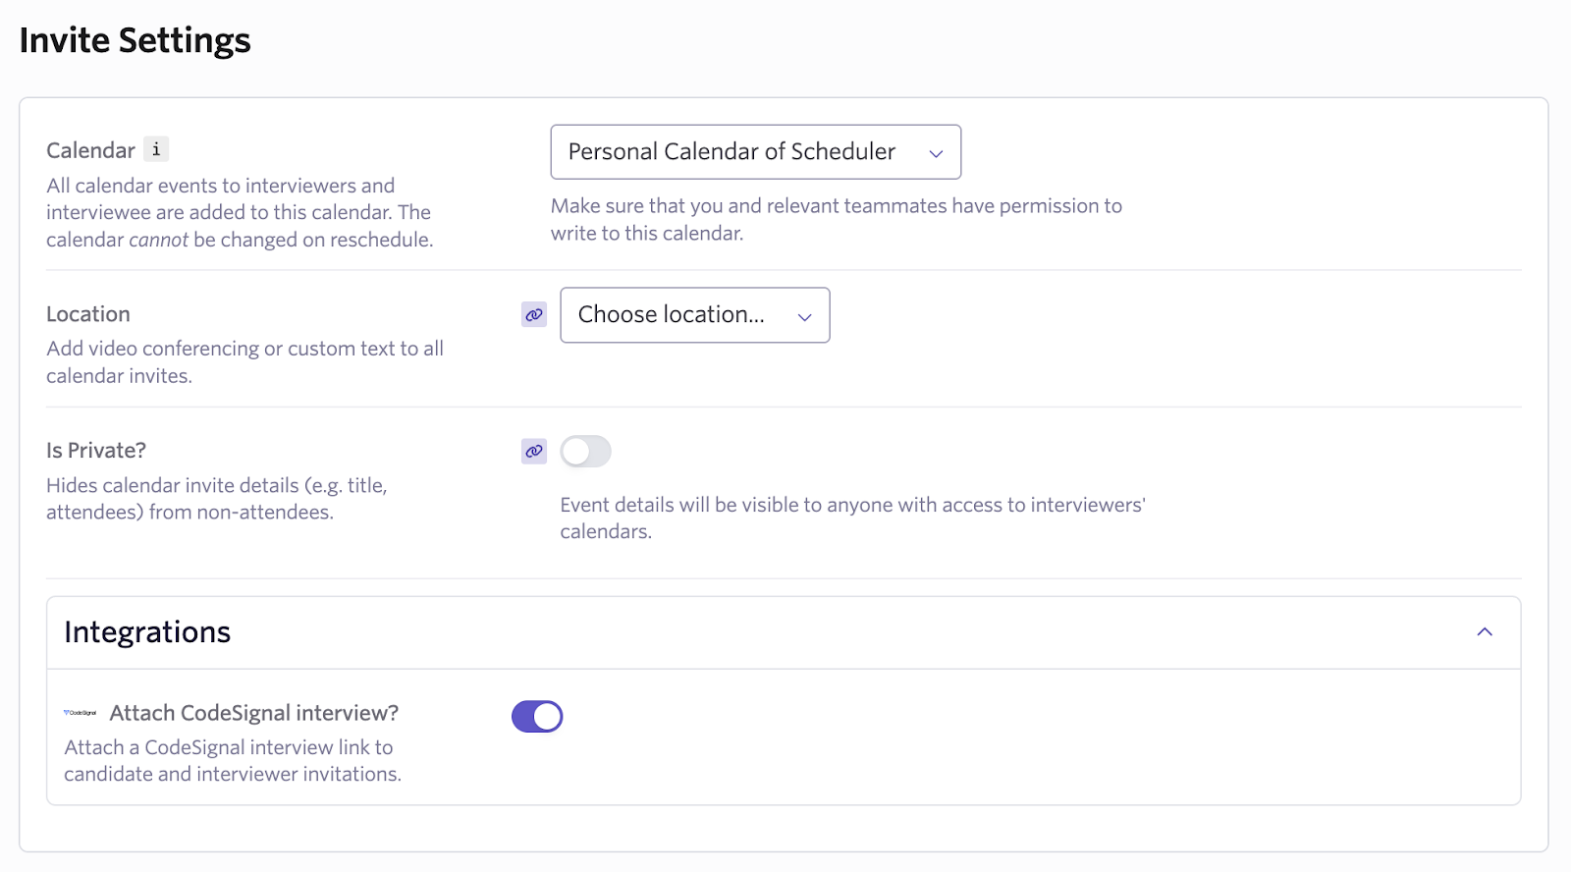Click the Is Private? label text
This screenshot has width=1571, height=872.
96,451
